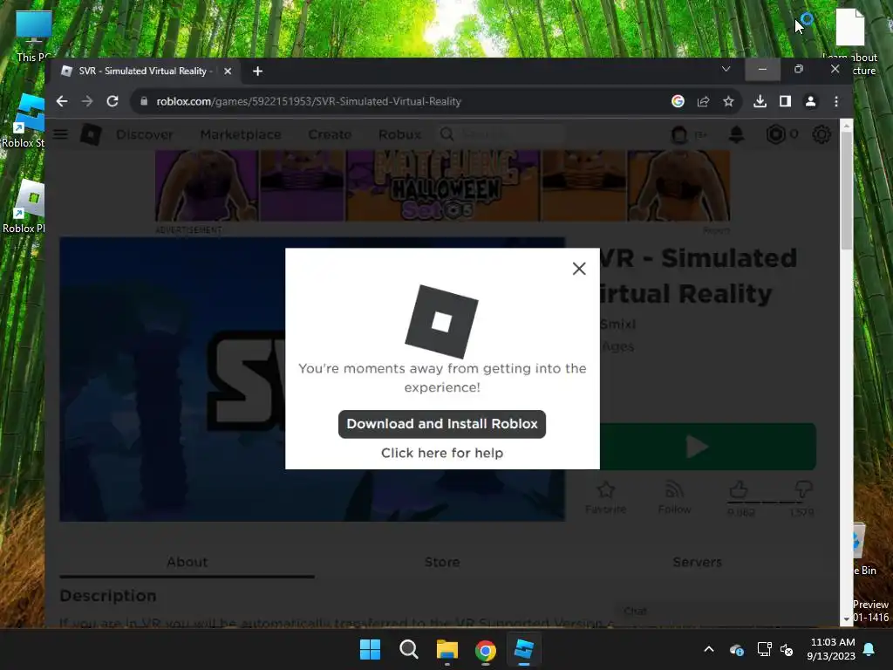Viewport: 893px width, 670px height.
Task: Click the Google icon in address bar
Action: [678, 101]
